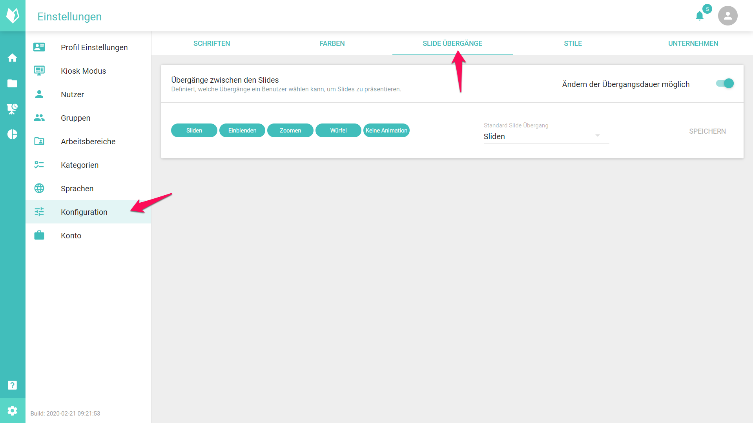This screenshot has width=753, height=423.
Task: Select the Slide Übergänge tab
Action: [x=452, y=44]
